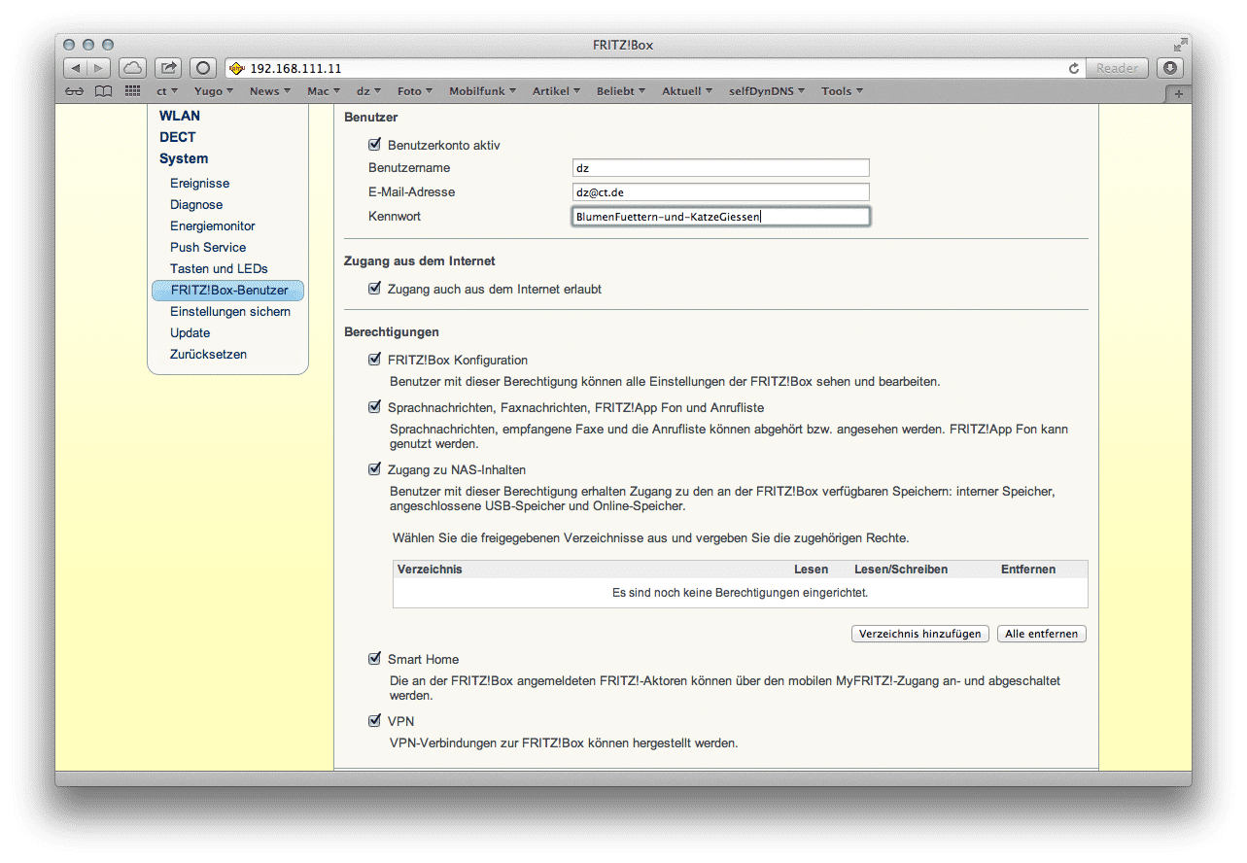Click the FRITZ! favicon in the address bar
This screenshot has width=1247, height=863.
pos(237,69)
